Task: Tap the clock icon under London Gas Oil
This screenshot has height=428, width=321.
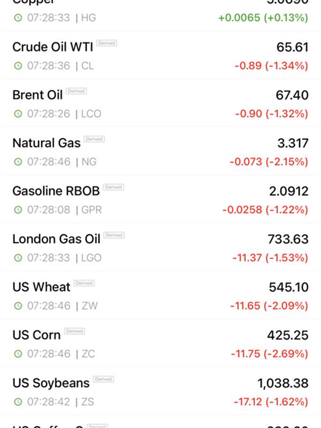Action: (x=18, y=258)
